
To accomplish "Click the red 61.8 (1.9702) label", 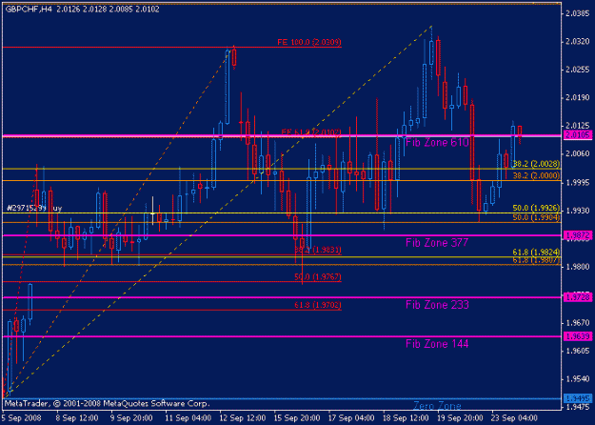I will (318, 305).
